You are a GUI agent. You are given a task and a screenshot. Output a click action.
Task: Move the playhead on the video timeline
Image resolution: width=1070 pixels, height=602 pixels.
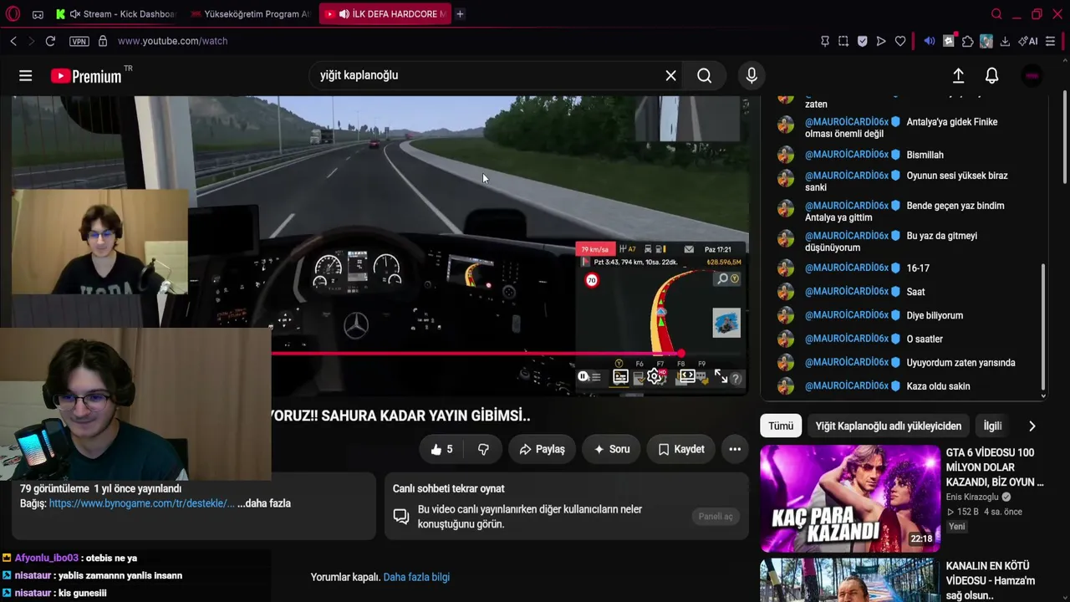pos(681,354)
